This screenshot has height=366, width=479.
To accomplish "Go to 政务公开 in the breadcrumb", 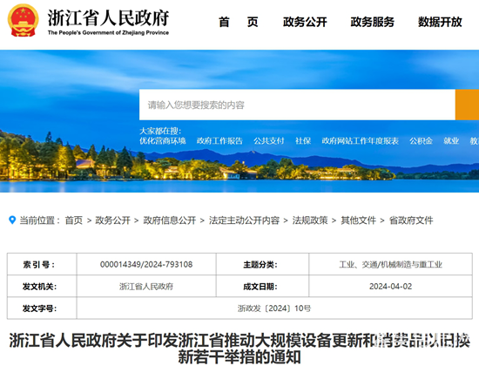I will 112,220.
